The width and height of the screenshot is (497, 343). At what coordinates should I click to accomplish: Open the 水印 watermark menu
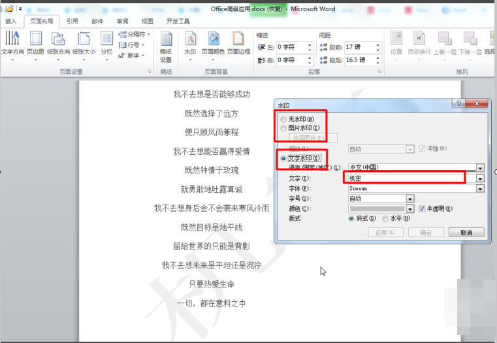(x=190, y=45)
